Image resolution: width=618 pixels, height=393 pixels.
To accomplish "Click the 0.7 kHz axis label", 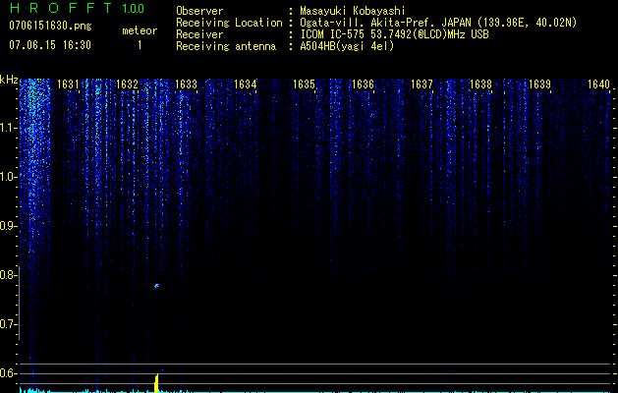I will [x=8, y=324].
